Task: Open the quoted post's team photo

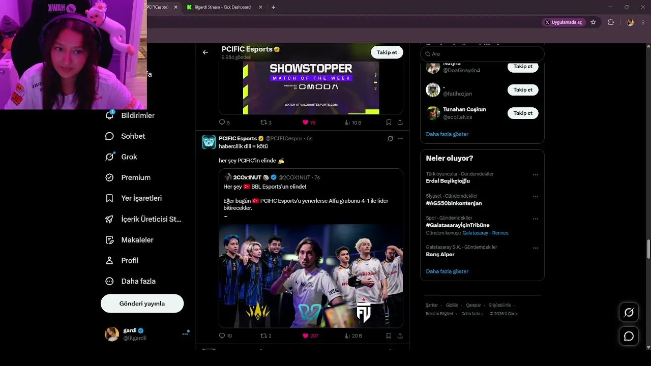Action: point(311,276)
